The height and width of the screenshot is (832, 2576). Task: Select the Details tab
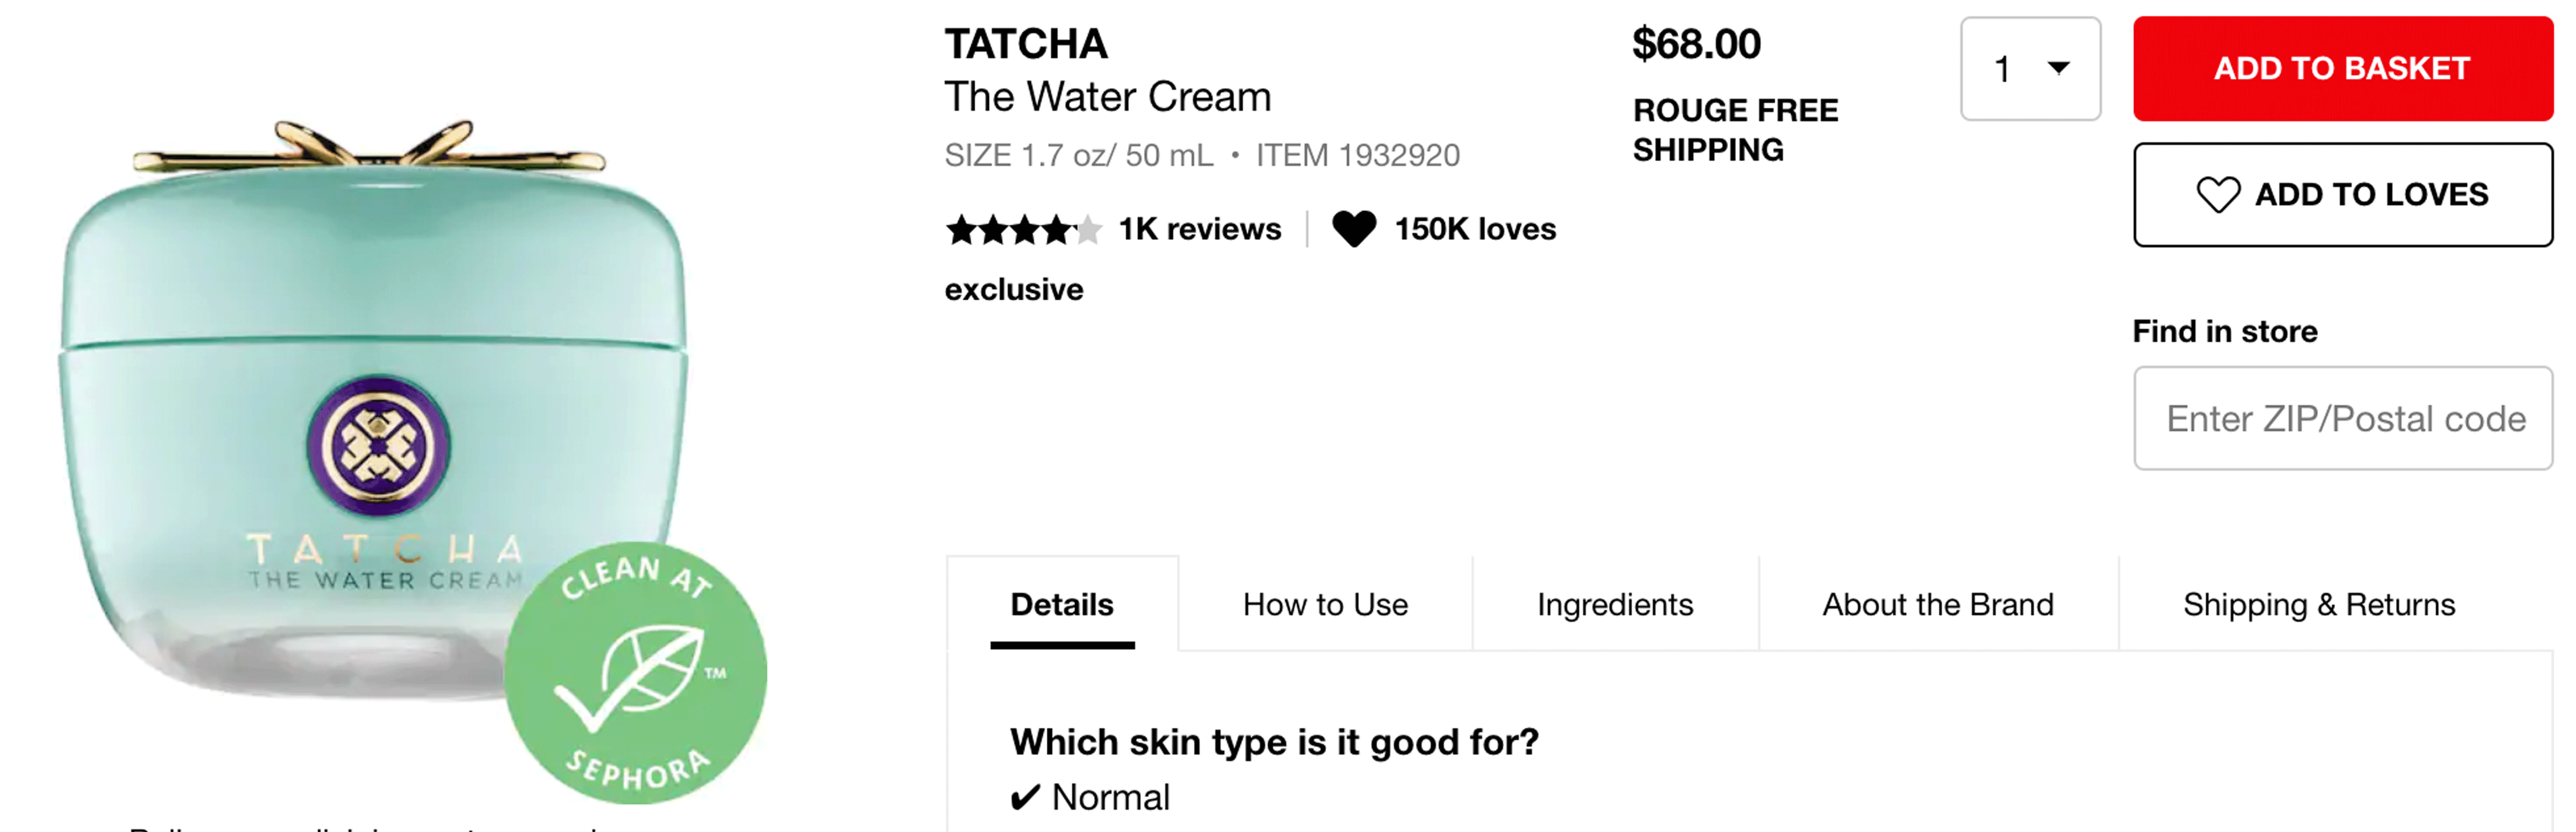click(1062, 604)
